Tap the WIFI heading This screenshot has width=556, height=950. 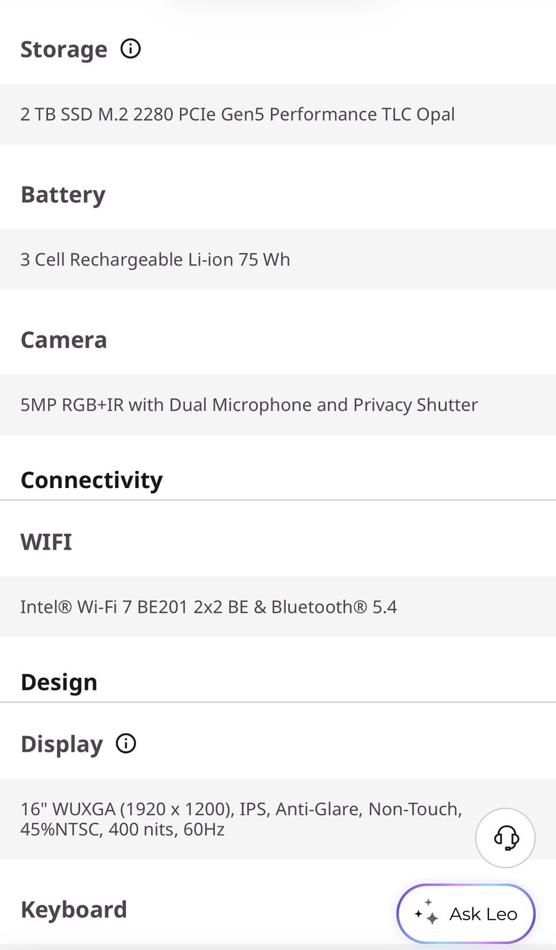pos(46,542)
